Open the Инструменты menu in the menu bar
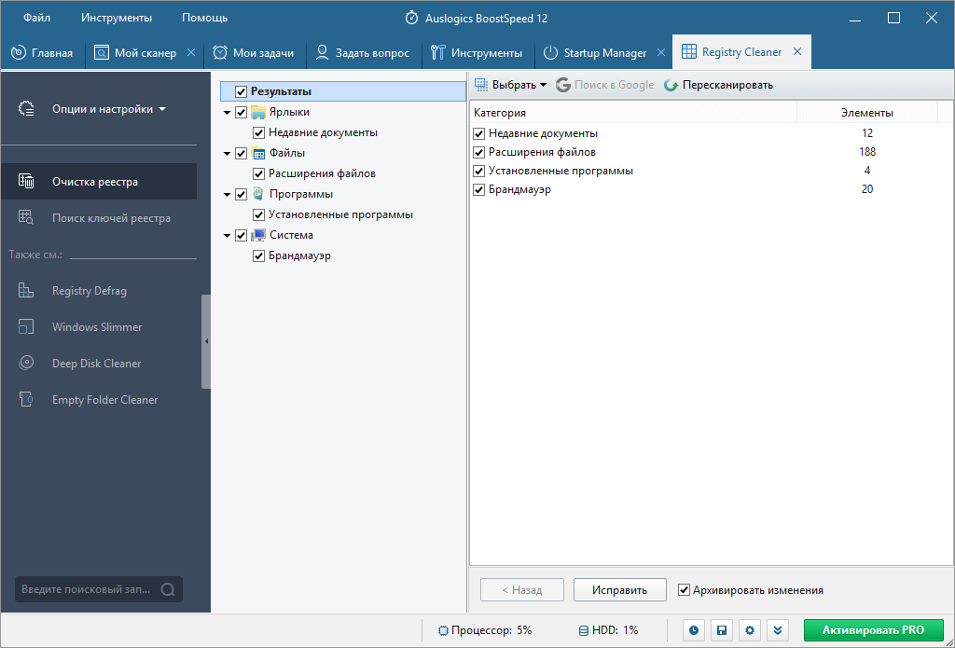The height and width of the screenshot is (648, 955). tap(117, 18)
